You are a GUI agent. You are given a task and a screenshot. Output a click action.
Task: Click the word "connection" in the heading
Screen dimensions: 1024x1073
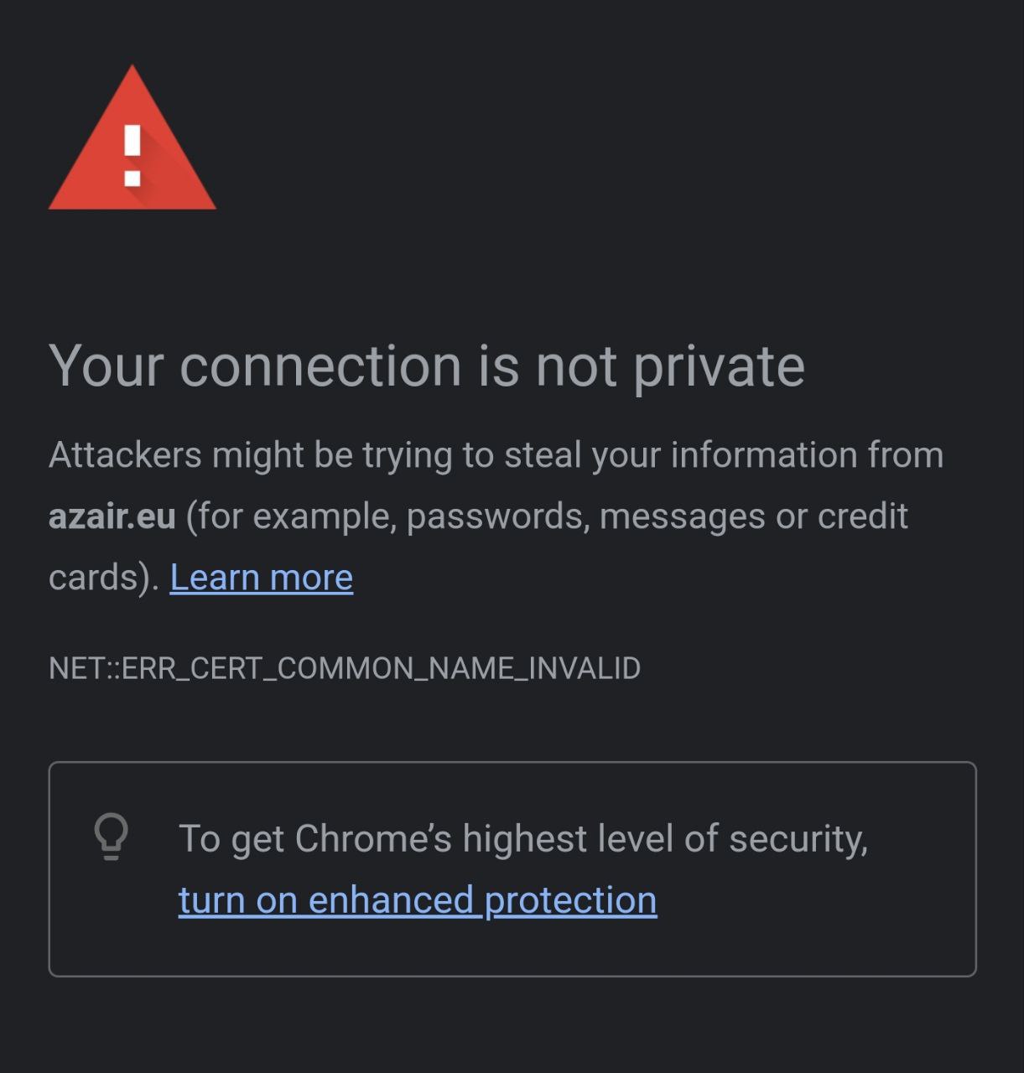[320, 365]
